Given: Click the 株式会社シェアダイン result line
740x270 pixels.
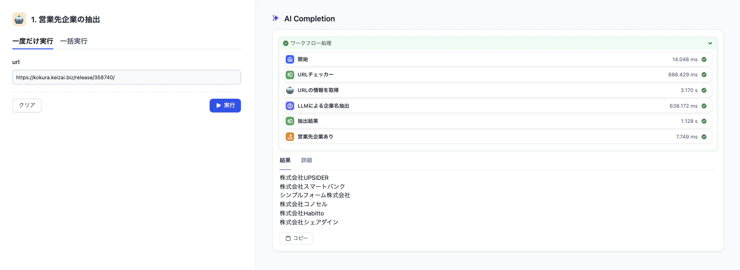Looking at the screenshot, I should 309,222.
